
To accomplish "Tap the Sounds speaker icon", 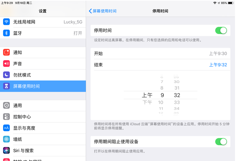I will 6,64.
